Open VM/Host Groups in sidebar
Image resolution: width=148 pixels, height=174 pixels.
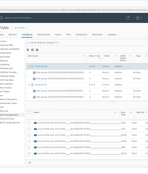(x=8, y=72)
